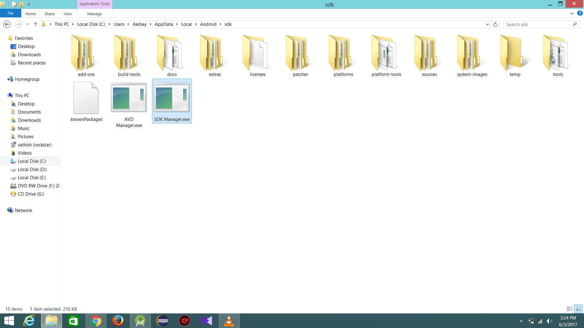Open the Manage ribbon tab
Image resolution: width=584 pixels, height=328 pixels.
tap(94, 14)
